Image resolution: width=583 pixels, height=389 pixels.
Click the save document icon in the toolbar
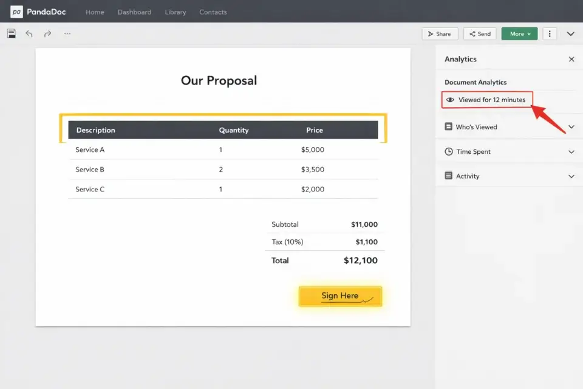[x=11, y=33]
